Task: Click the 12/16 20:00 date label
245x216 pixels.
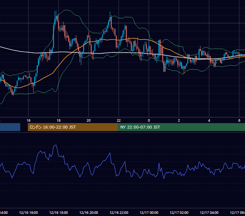Action: tap(89, 212)
